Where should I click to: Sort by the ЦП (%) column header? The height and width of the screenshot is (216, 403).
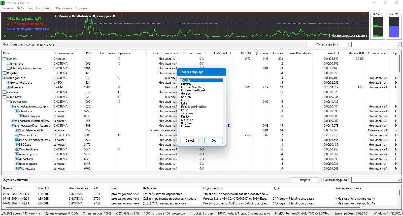coord(243,53)
